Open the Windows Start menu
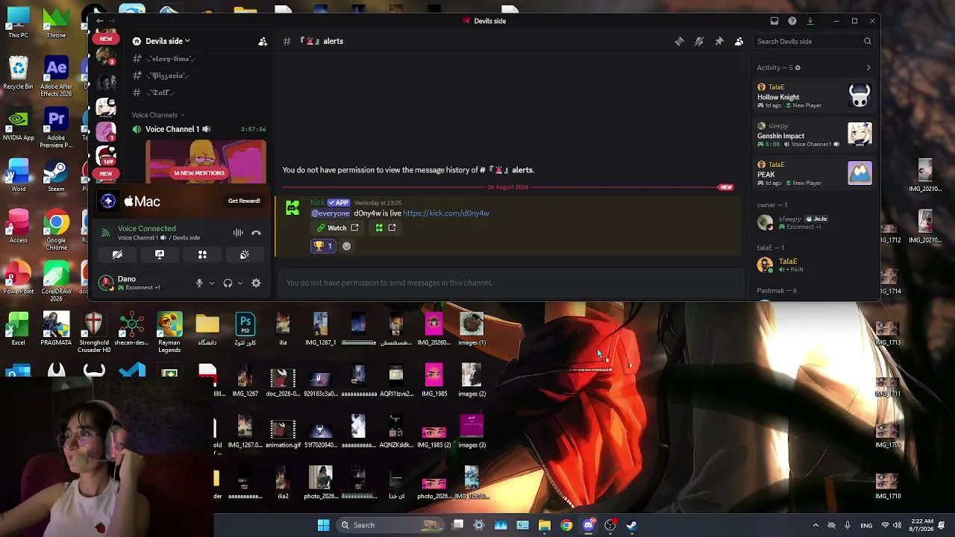The width and height of the screenshot is (955, 537). 323,525
